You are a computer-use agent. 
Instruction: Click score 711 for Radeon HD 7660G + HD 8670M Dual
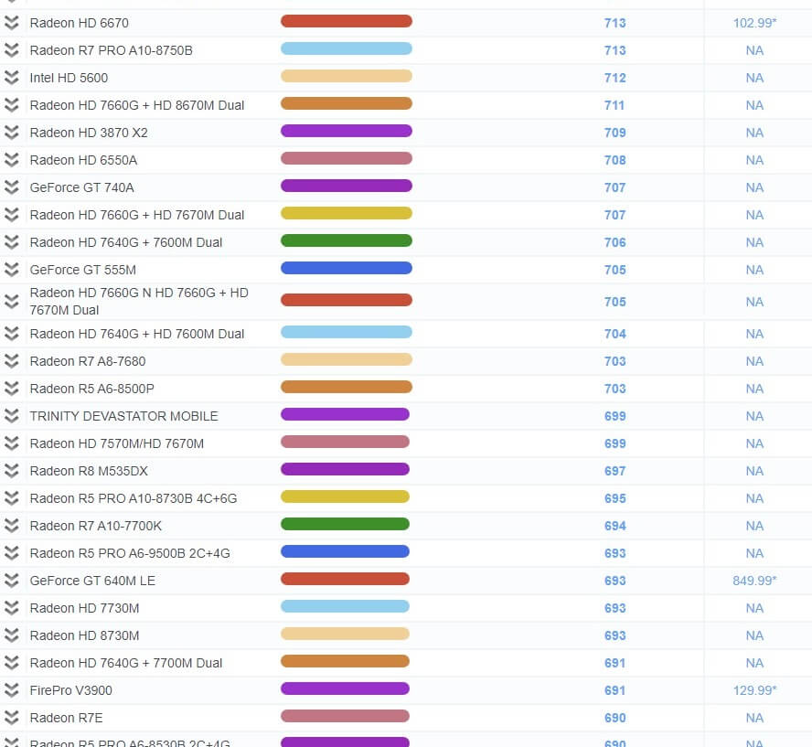(x=614, y=105)
